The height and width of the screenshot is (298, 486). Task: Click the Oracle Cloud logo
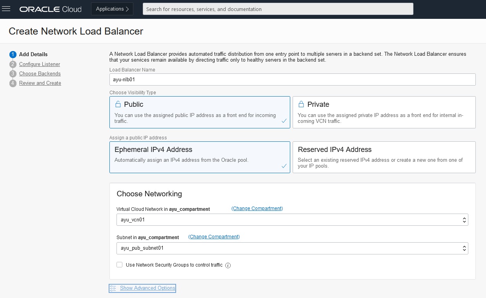(x=51, y=9)
